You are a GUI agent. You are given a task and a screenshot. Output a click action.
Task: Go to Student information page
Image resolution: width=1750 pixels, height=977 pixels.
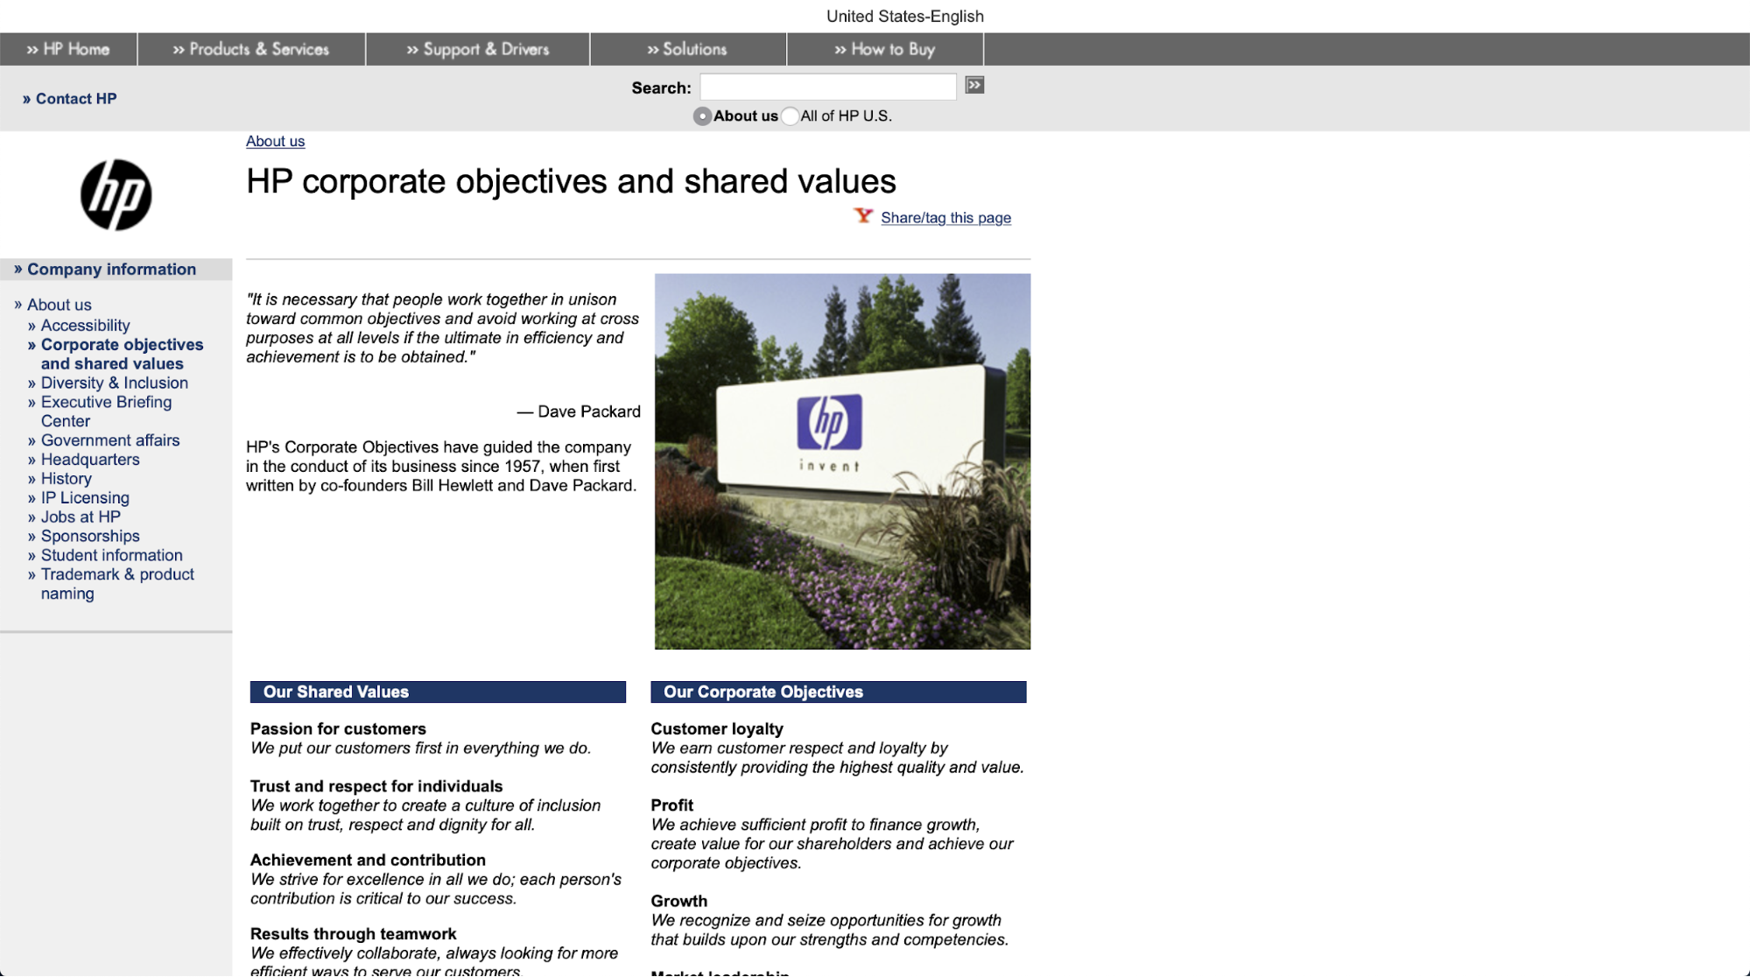pos(111,556)
